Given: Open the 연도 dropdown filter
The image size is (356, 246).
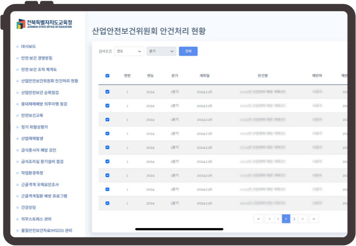Looking at the screenshot, I should (x=129, y=51).
